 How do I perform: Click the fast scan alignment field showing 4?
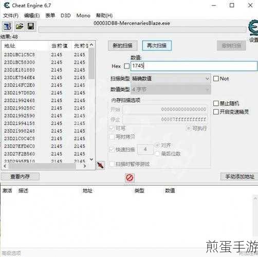145,150
